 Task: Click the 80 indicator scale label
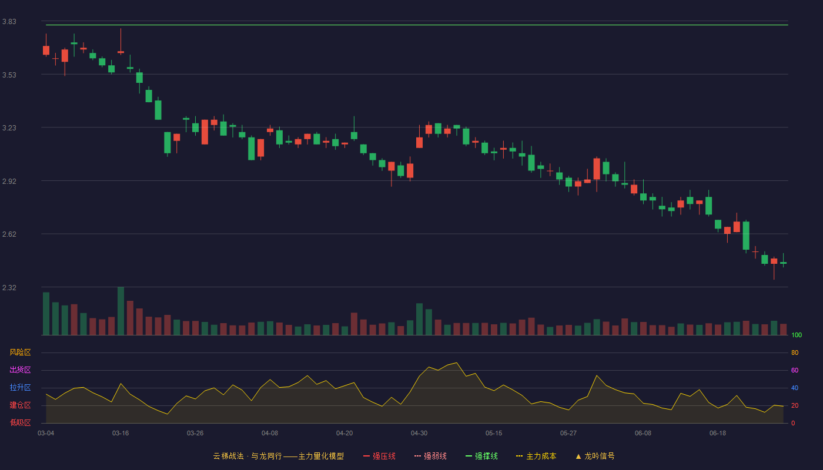coord(795,352)
